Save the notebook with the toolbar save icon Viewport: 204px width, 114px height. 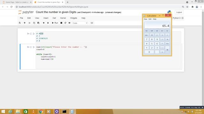(x=20, y=23)
